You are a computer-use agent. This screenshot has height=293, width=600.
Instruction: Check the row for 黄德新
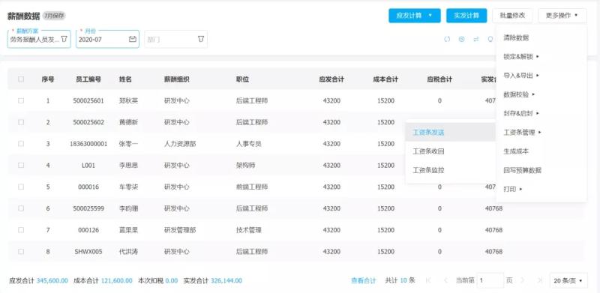tap(21, 122)
